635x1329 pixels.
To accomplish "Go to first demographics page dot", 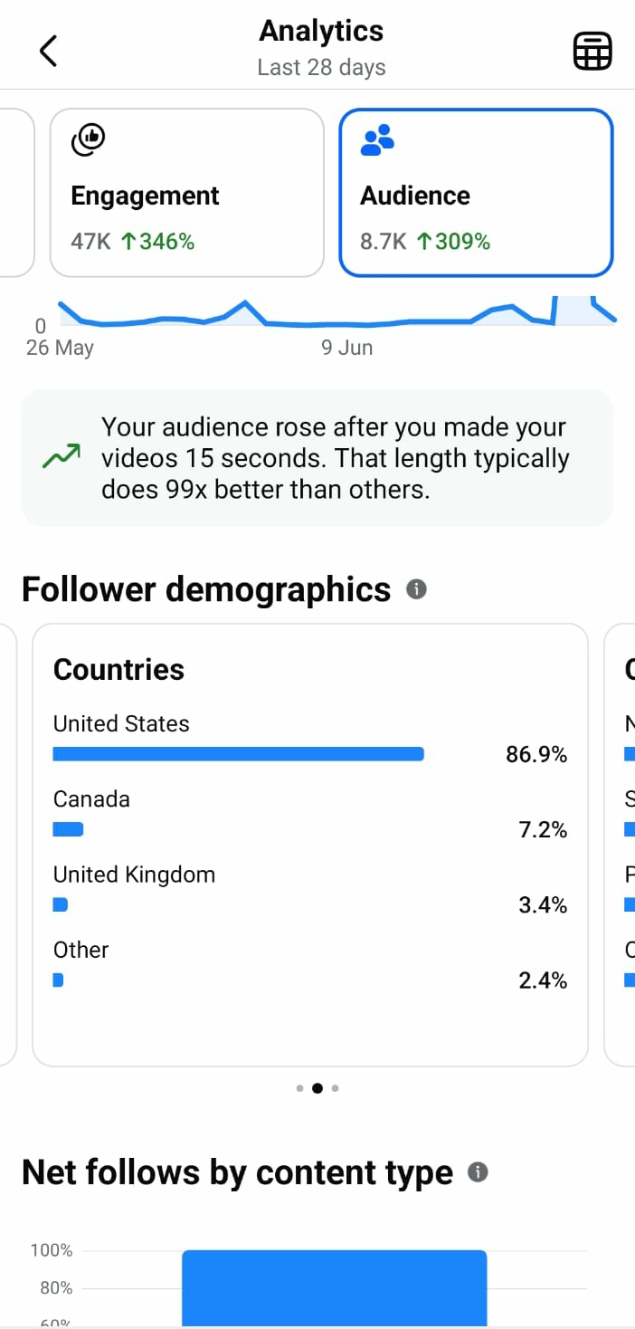I will [299, 1088].
